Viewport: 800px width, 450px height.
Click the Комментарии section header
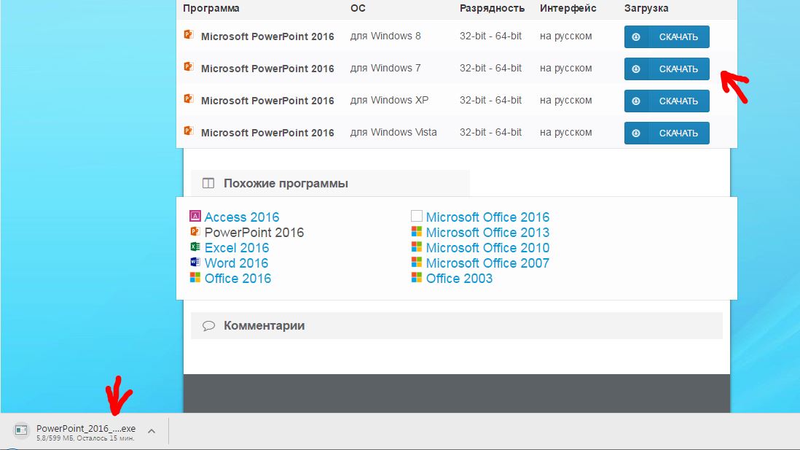point(264,326)
